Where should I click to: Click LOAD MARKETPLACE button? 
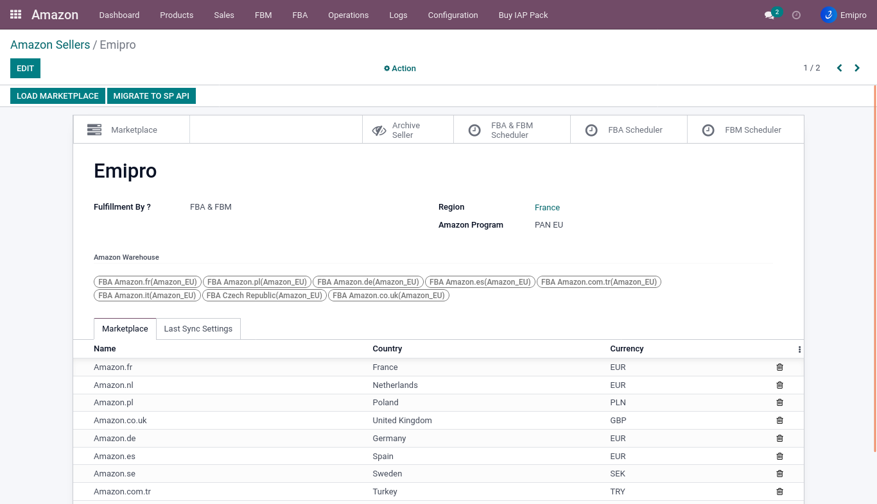(58, 96)
